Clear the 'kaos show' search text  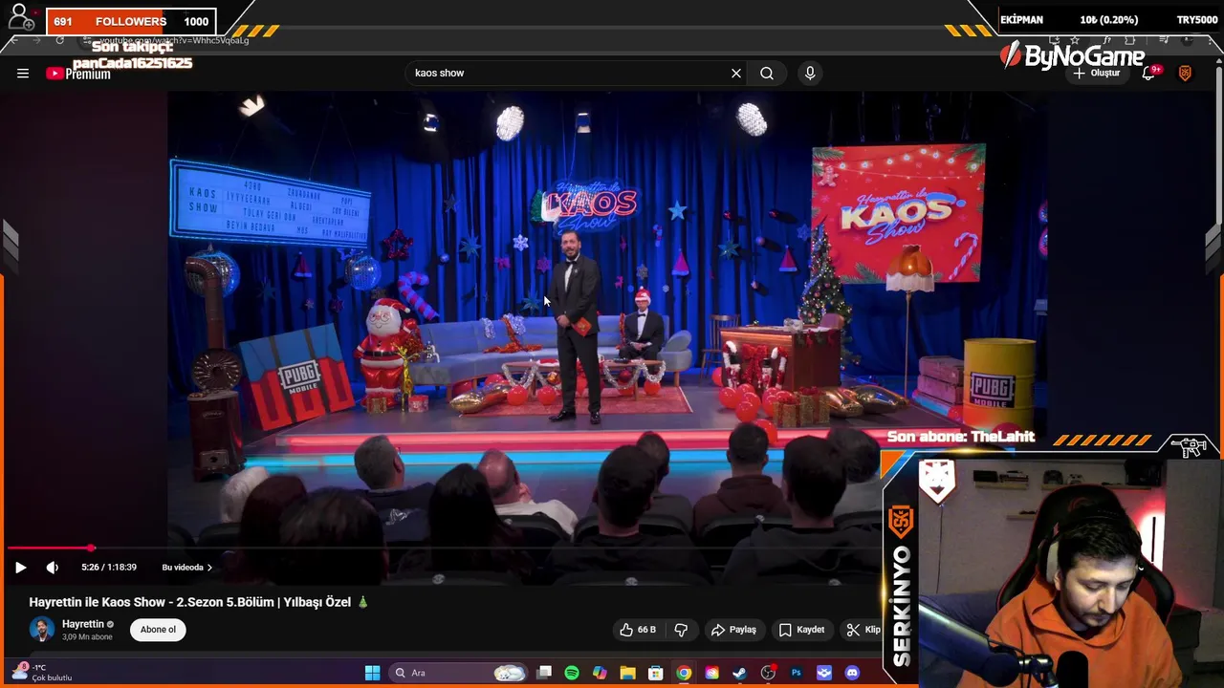click(x=736, y=73)
